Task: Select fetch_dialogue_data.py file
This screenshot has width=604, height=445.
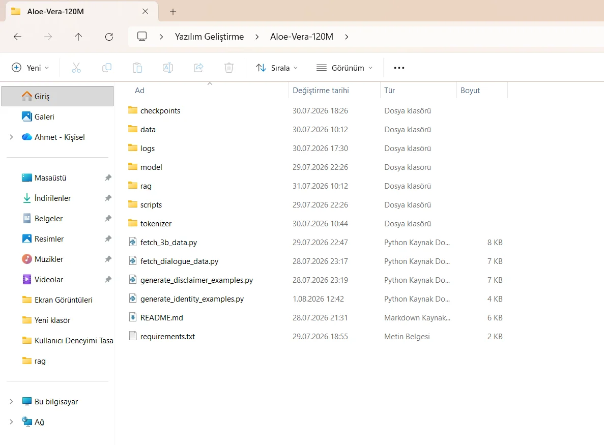Action: (x=179, y=261)
